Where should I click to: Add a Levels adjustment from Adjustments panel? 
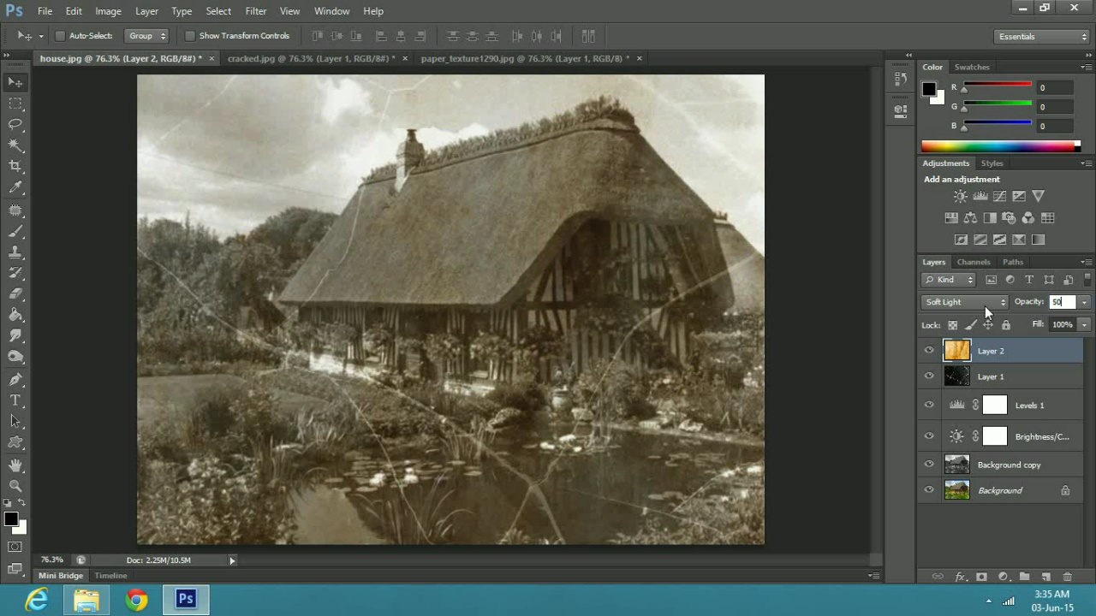click(980, 196)
